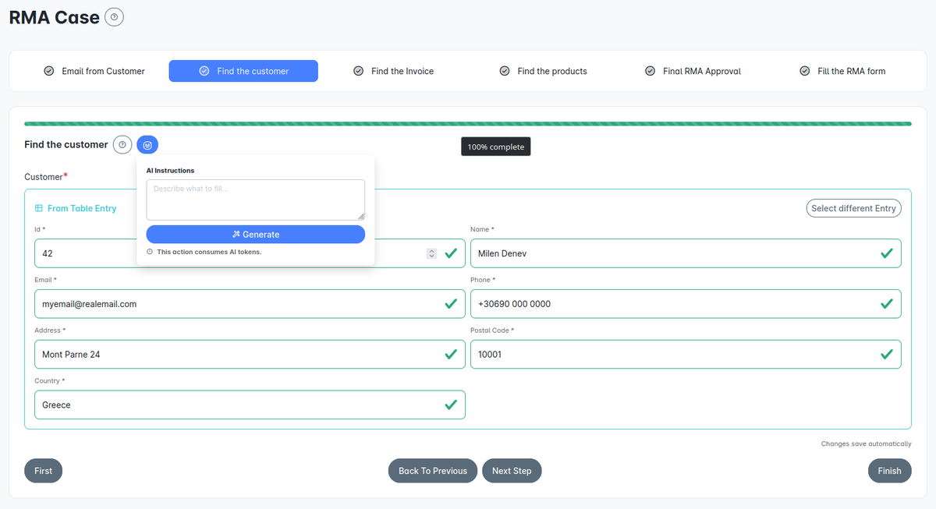Click Back To Previous button
The height and width of the screenshot is (509, 936).
[x=433, y=471]
